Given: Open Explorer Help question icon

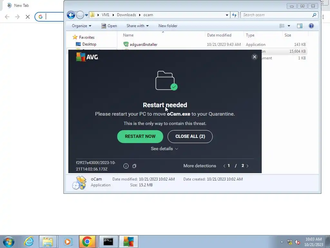Looking at the screenshot, I should (311, 26).
